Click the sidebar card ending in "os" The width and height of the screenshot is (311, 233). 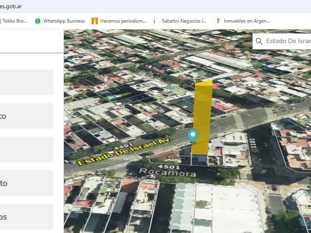[x=27, y=217]
